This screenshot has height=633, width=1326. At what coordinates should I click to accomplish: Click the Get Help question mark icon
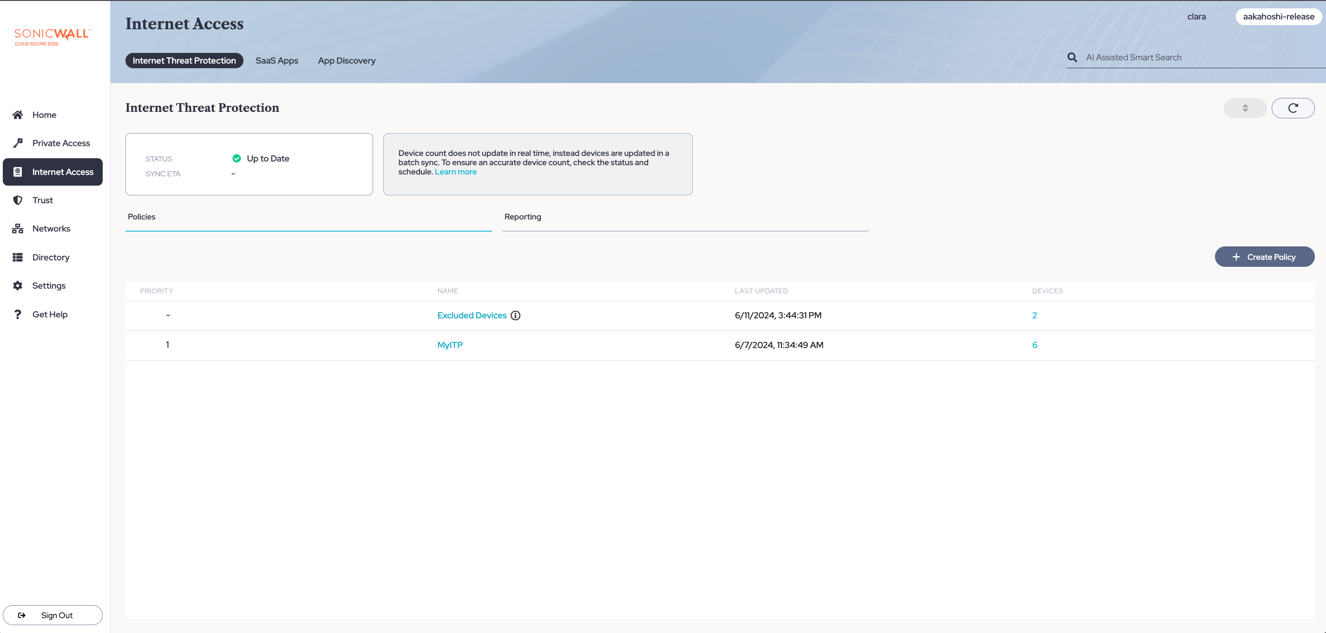tap(18, 314)
